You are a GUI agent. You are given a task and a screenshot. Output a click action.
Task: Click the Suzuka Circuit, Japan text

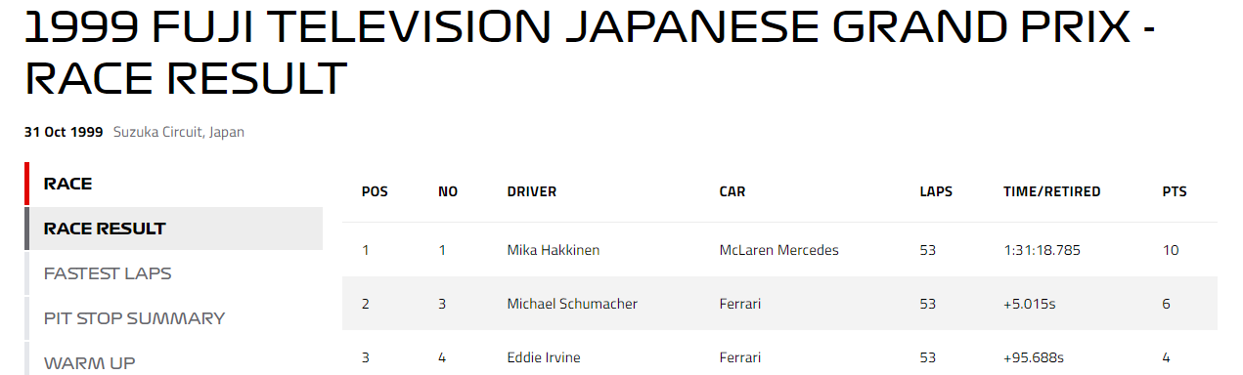[x=179, y=132]
